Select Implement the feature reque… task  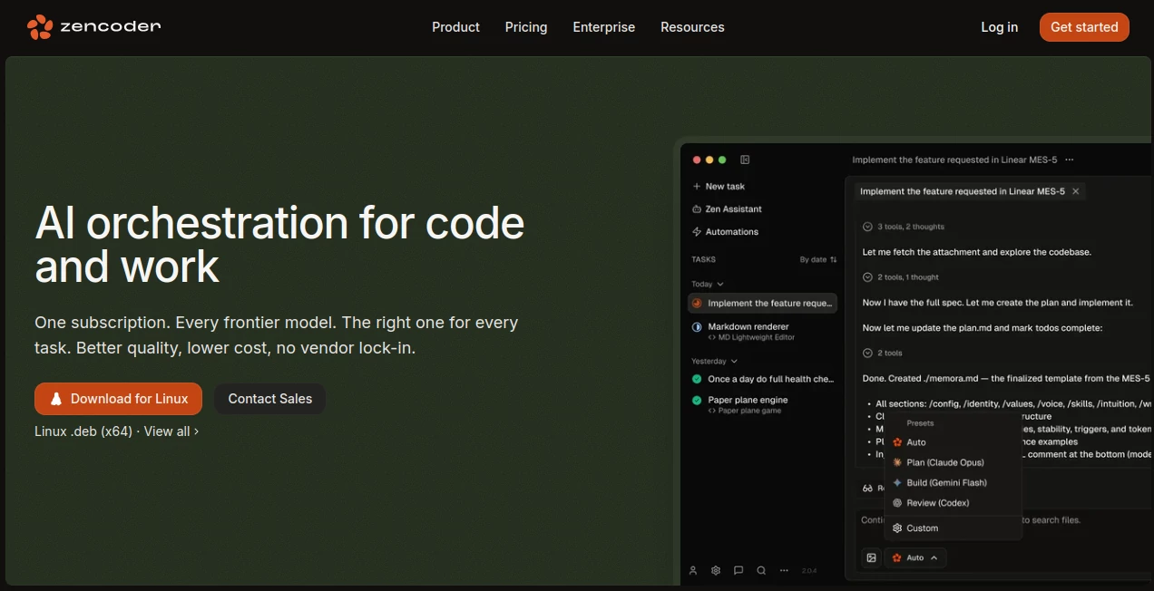click(762, 304)
